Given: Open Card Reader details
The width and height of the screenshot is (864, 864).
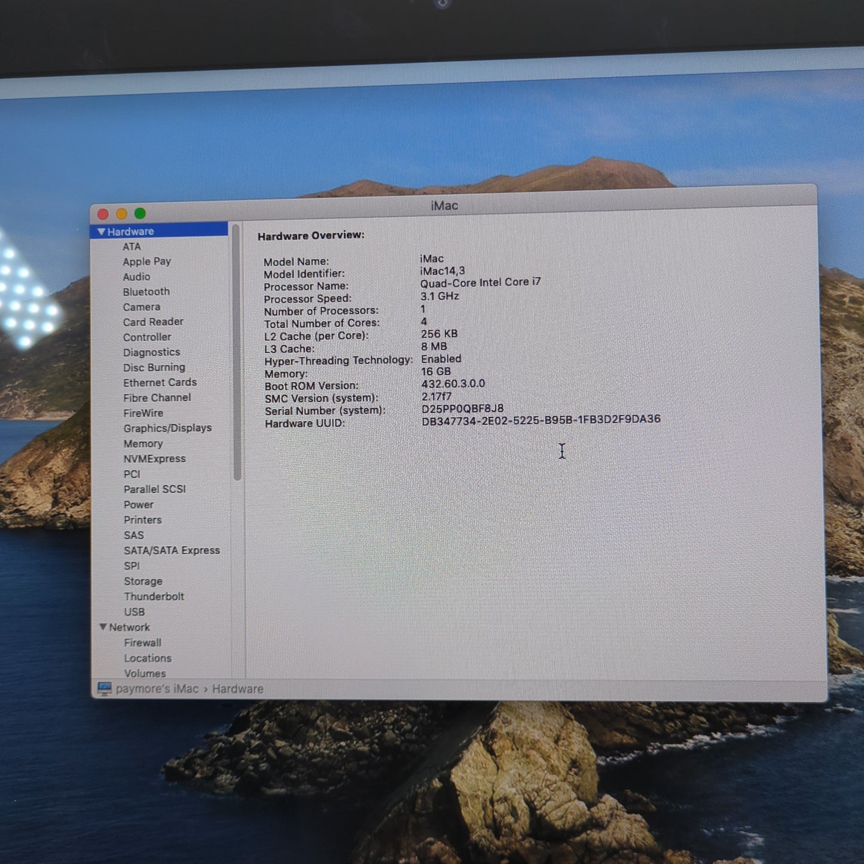Looking at the screenshot, I should [153, 322].
